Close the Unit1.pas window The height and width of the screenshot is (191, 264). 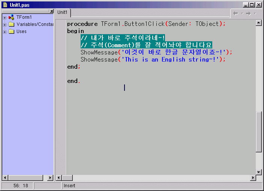point(259,5)
